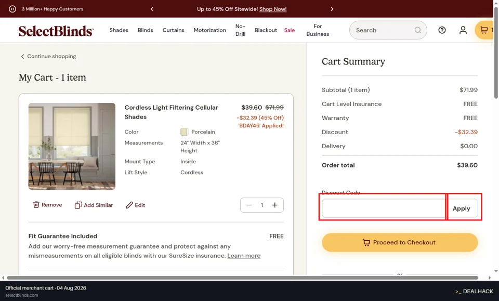Image resolution: width=499 pixels, height=301 pixels.
Task: Select the struck-through $71.99 price
Action: 274,108
